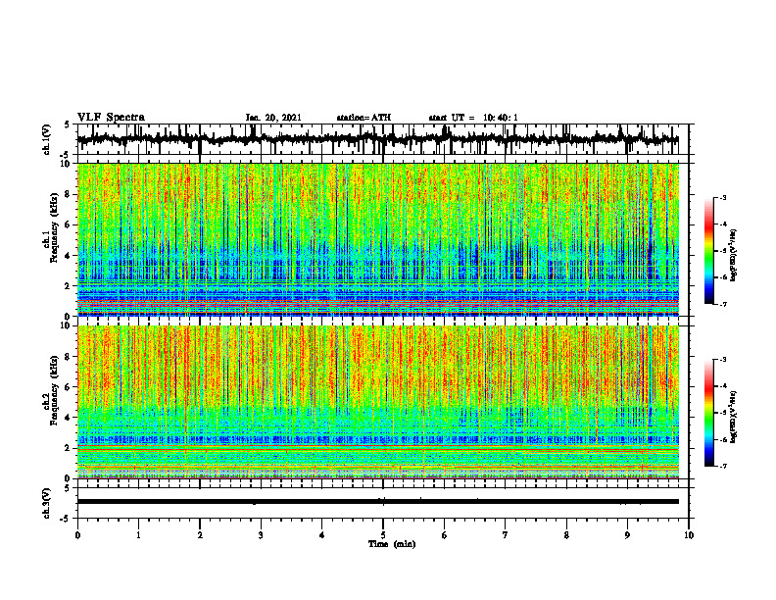The width and height of the screenshot is (776, 600).
Task: Click the "10" tick atop ch.1 frequency axis
Action: (67, 164)
